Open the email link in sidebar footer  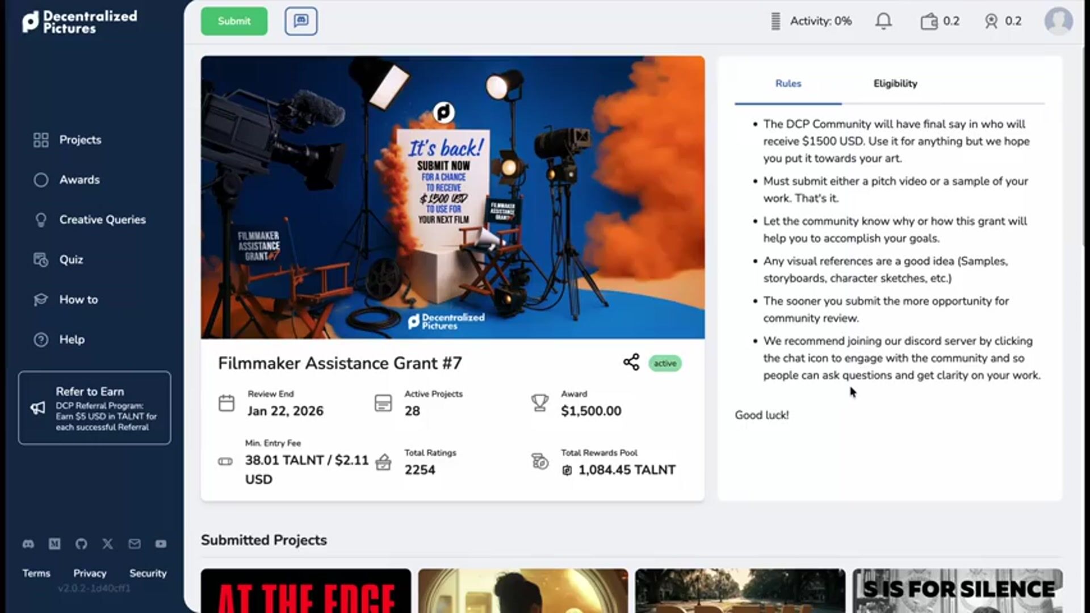[135, 544]
